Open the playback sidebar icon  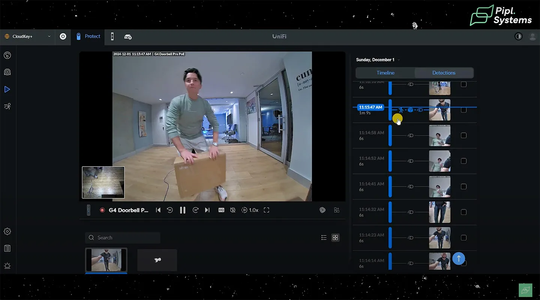(7, 89)
